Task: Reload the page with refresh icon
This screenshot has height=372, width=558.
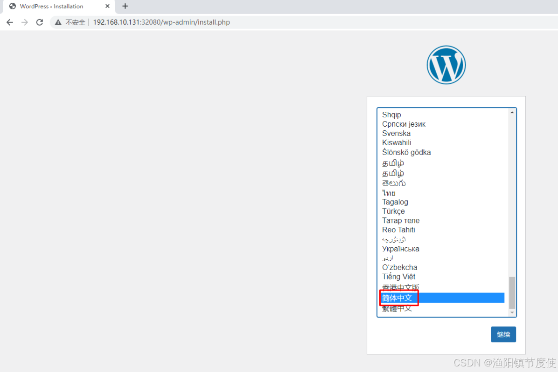Action: pyautogui.click(x=40, y=22)
